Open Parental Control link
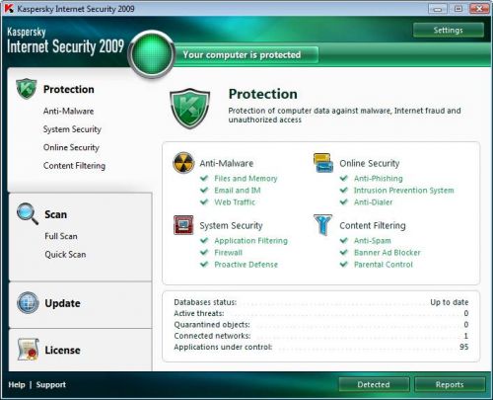 pos(384,265)
